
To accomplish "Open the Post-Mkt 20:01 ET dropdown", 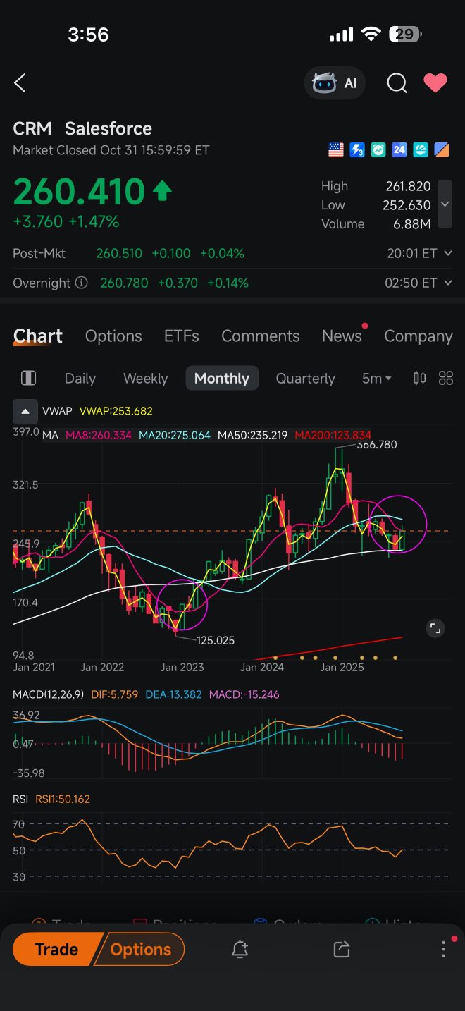I will 419,253.
